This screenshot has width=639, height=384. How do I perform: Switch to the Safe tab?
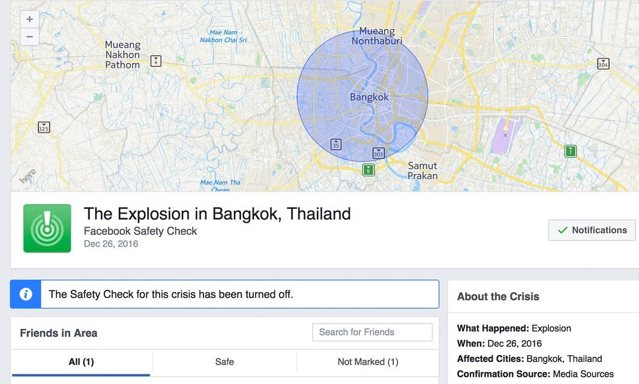point(224,362)
